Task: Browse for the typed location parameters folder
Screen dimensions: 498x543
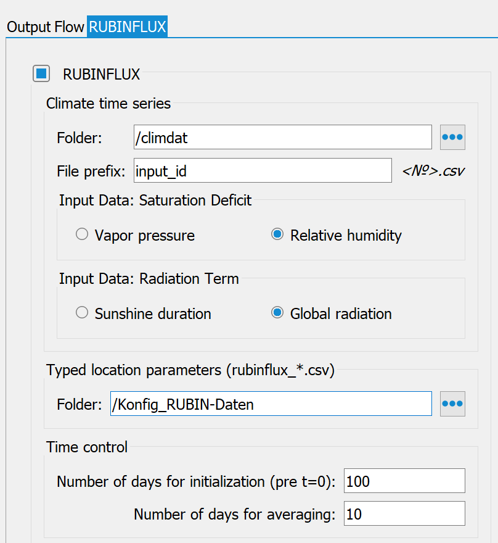Action: coord(452,404)
